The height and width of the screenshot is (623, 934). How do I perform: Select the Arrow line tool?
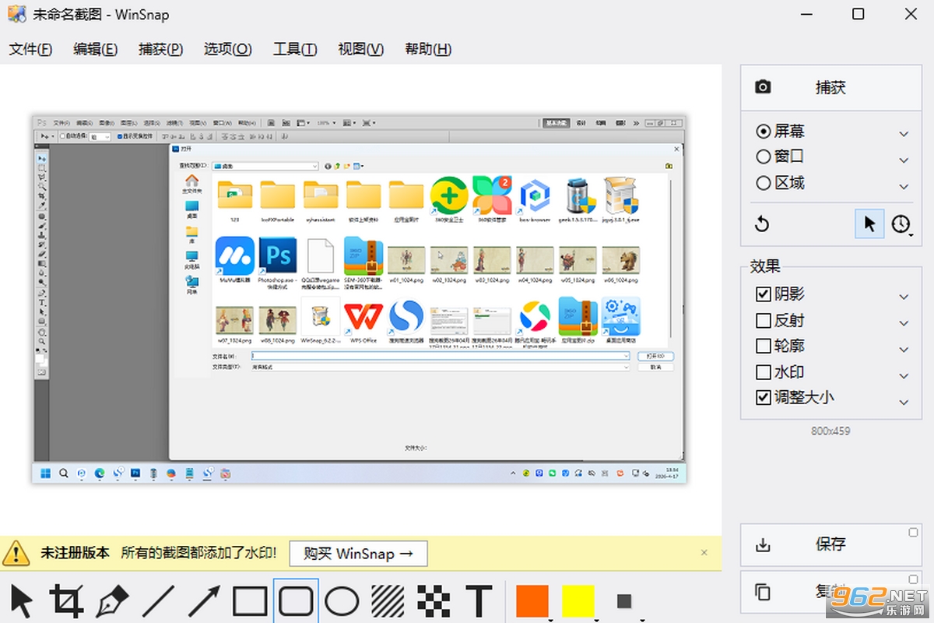[x=205, y=601]
